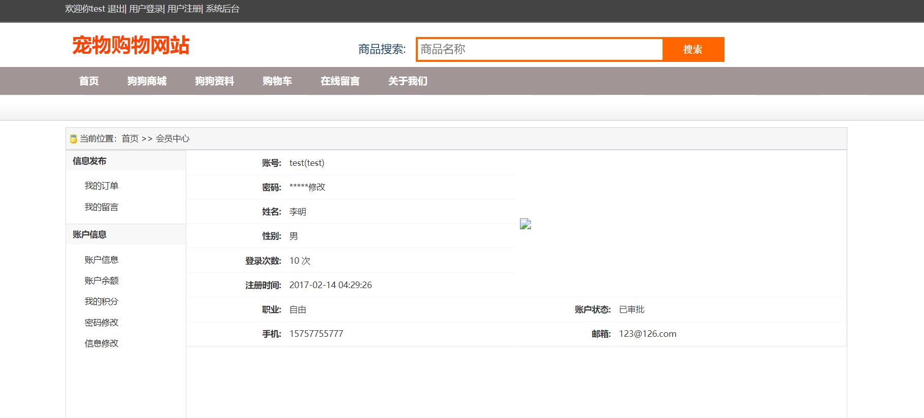Focus the 商品名称 search field

[540, 49]
